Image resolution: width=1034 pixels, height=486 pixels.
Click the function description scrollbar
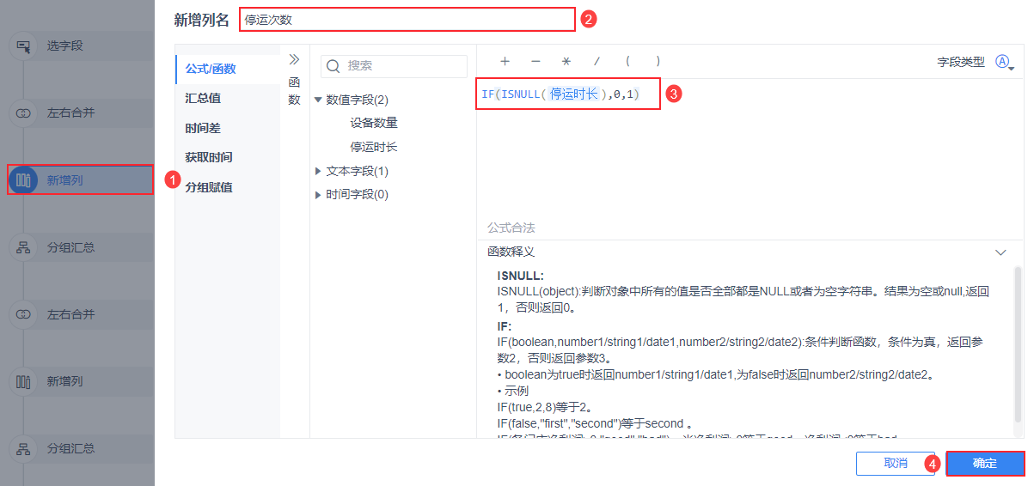click(1019, 343)
